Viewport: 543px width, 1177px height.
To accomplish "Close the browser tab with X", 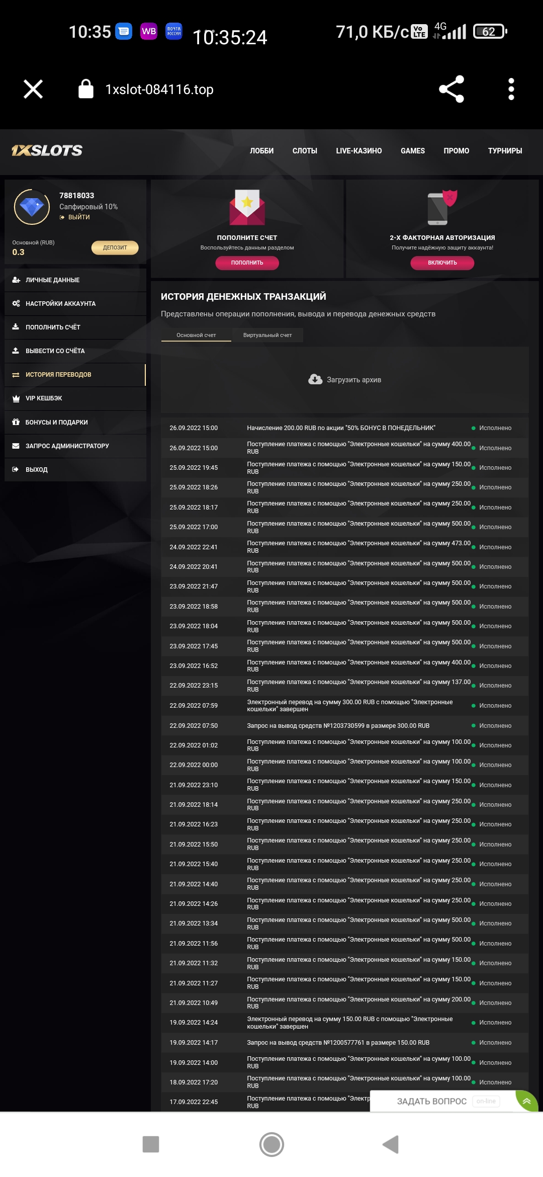I will (x=33, y=89).
